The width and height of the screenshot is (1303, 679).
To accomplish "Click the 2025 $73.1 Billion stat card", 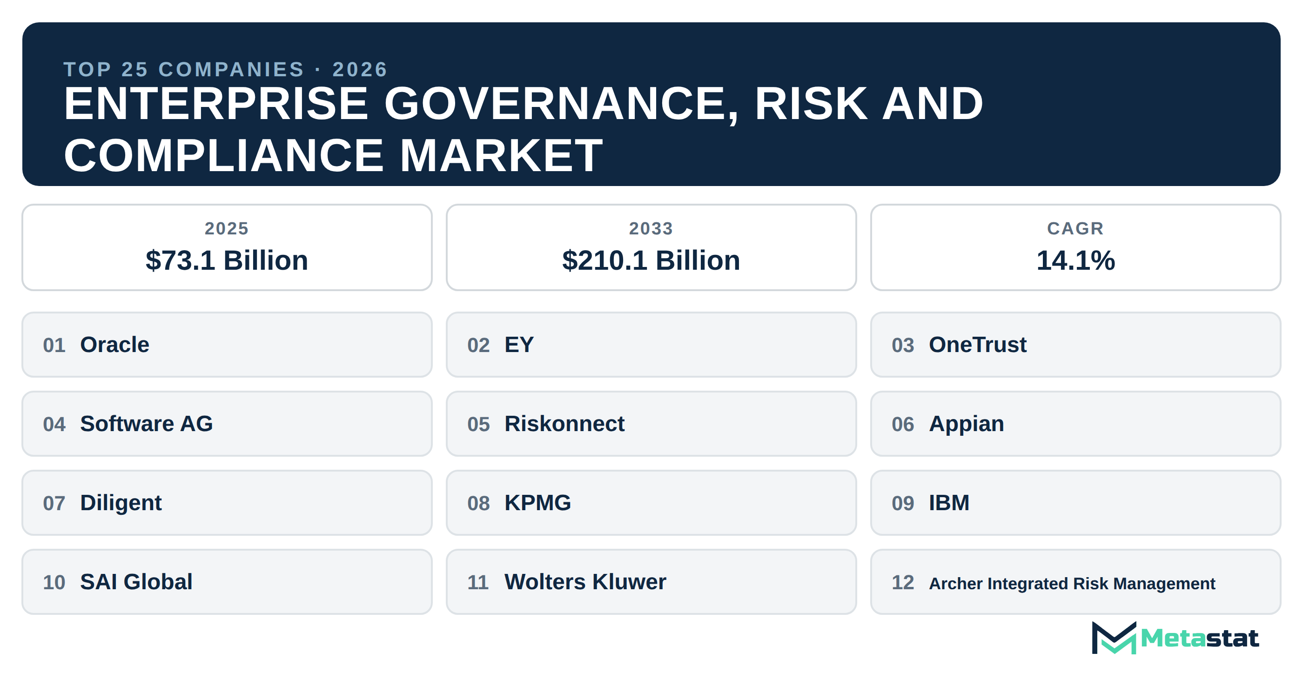I will [227, 247].
